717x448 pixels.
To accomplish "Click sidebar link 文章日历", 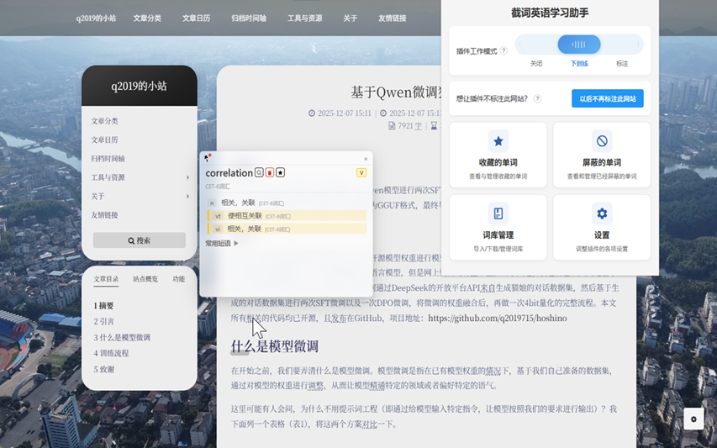I will click(105, 140).
